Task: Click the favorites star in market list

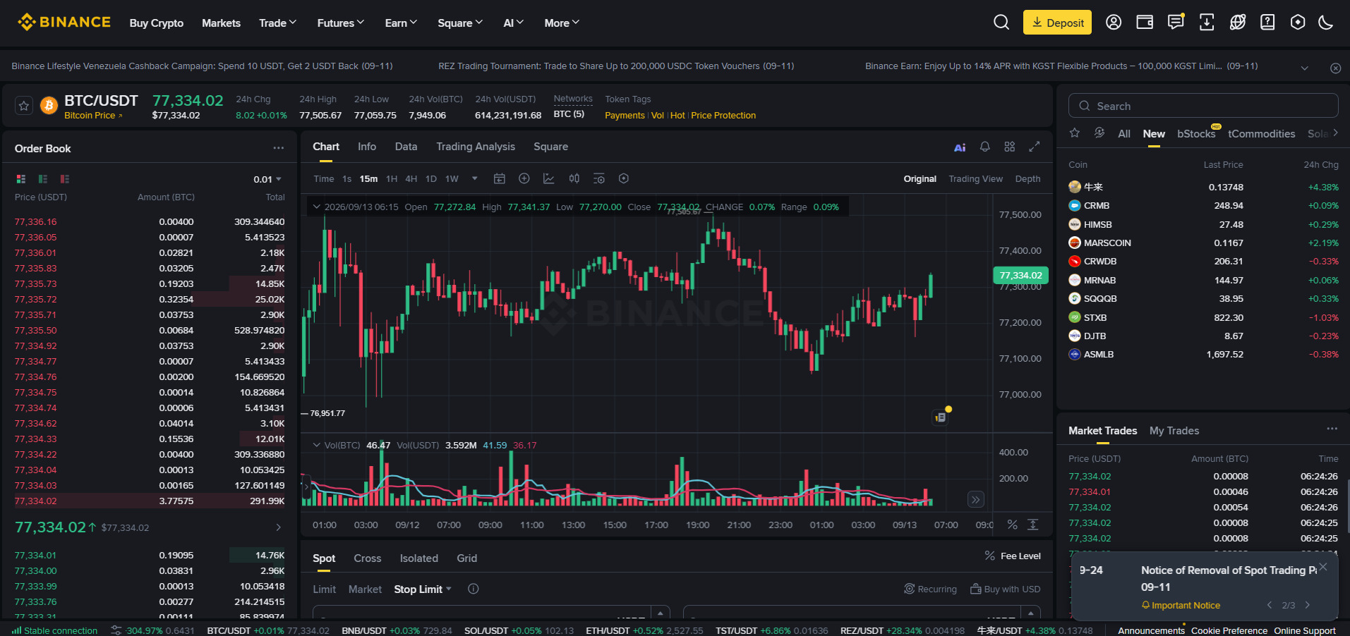Action: (x=1075, y=133)
